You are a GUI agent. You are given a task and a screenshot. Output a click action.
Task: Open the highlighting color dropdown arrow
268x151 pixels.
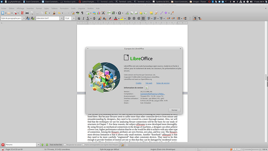click(125, 18)
